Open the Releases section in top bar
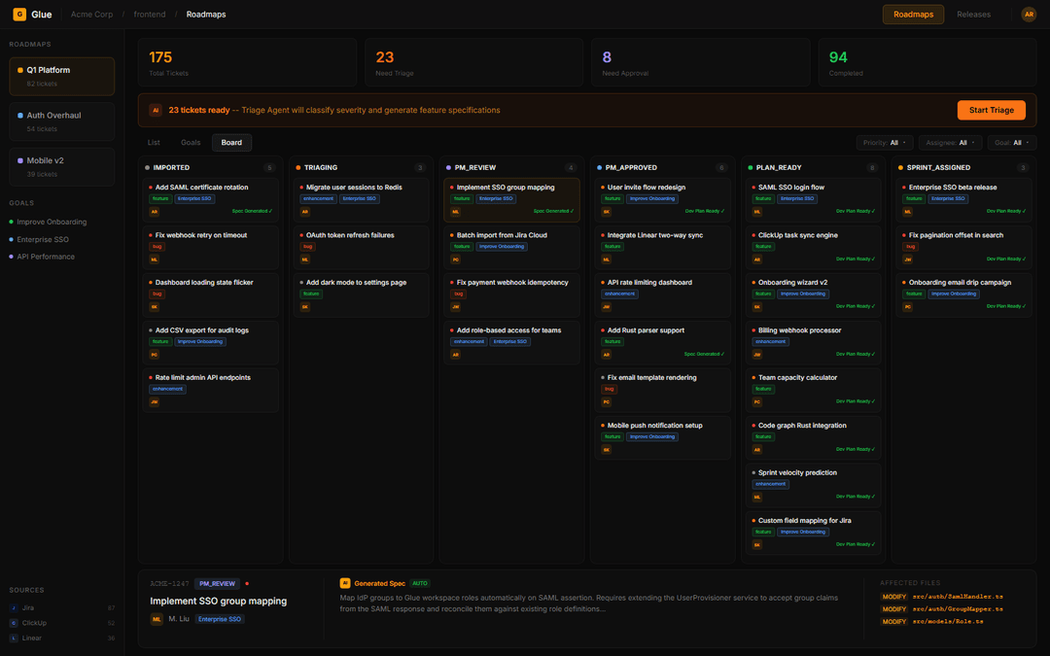This screenshot has height=656, width=1050. (x=973, y=15)
